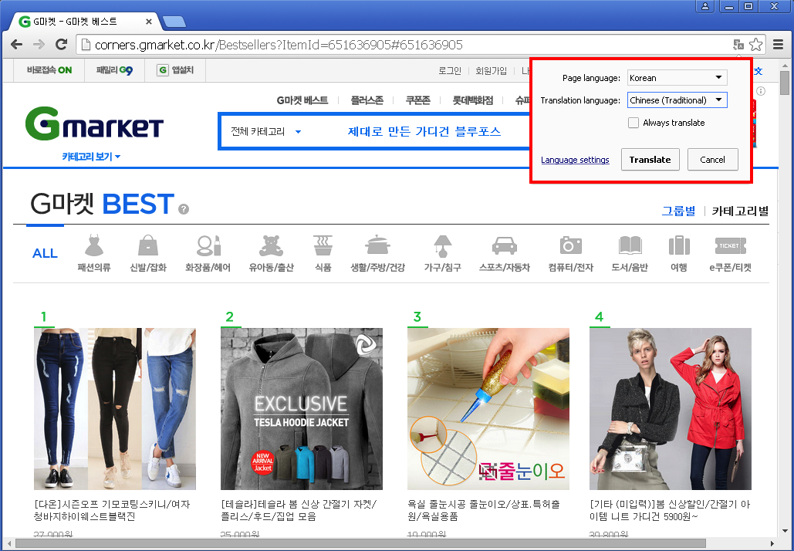
Task: Click the Tesla hoodie jacket product thumbnail
Action: point(302,409)
